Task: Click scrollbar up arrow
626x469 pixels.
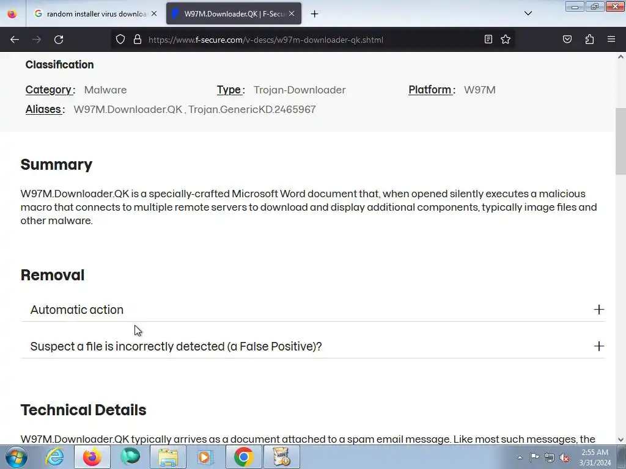Action: (620, 57)
